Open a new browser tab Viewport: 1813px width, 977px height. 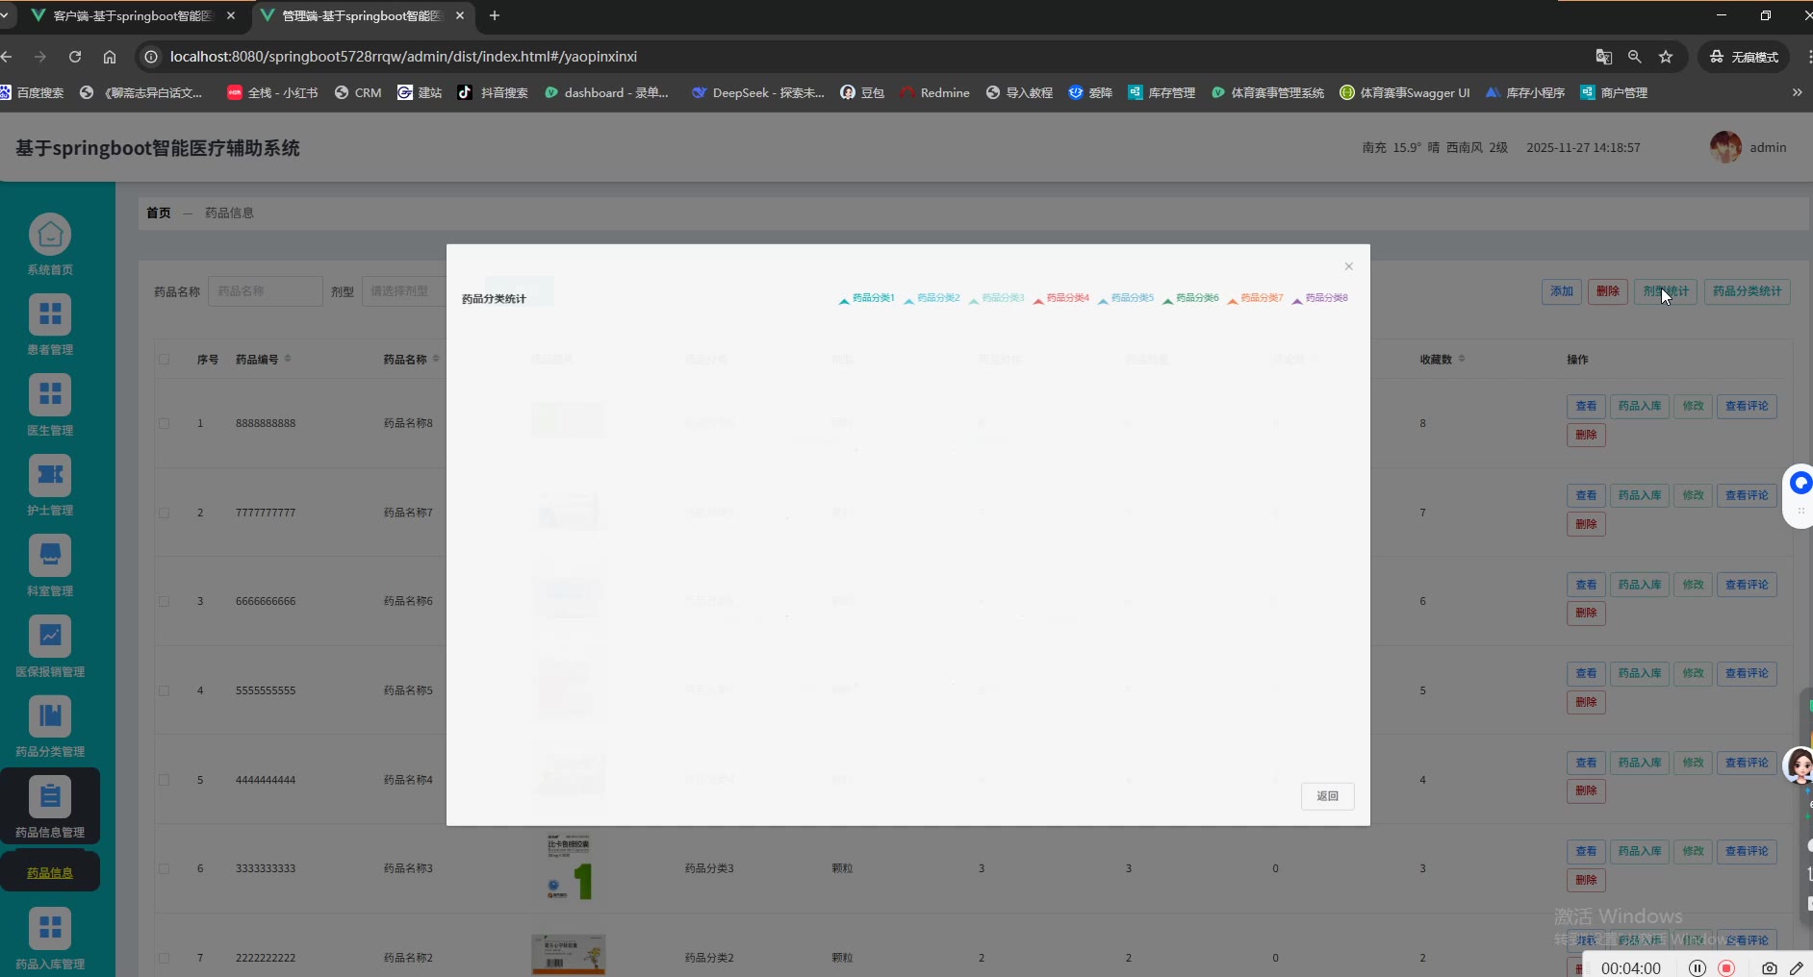[x=495, y=15]
